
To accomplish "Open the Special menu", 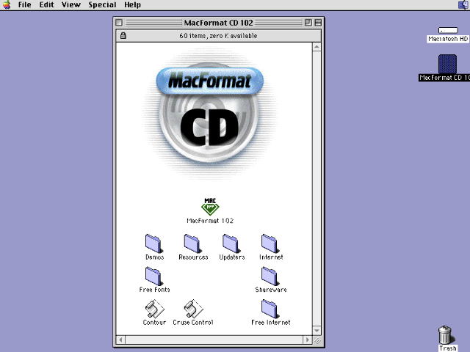I will (x=102, y=5).
